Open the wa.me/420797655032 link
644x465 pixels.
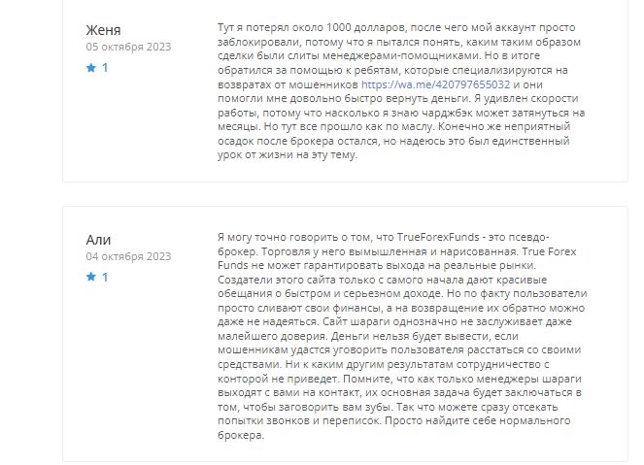(x=435, y=84)
